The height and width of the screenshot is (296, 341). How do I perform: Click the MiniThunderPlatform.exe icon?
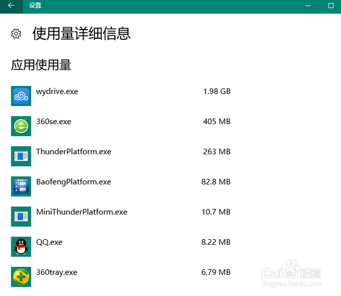pyautogui.click(x=21, y=216)
